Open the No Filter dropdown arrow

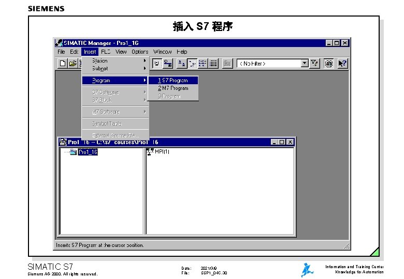click(x=305, y=63)
